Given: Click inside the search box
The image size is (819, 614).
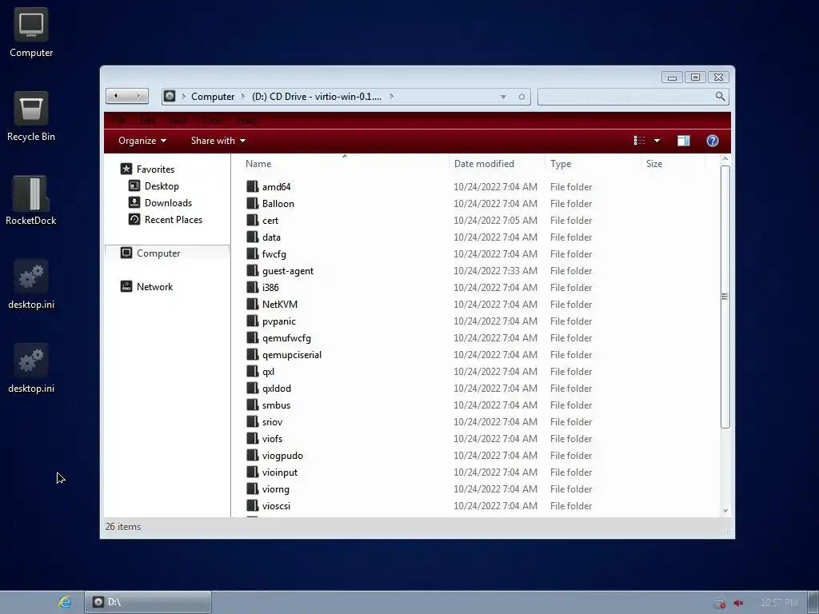Looking at the screenshot, I should [x=626, y=97].
